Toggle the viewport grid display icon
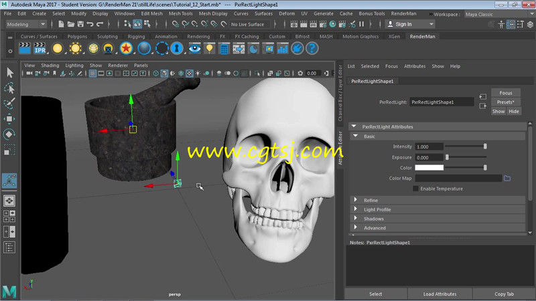The height and width of the screenshot is (301, 536). pyautogui.click(x=92, y=74)
